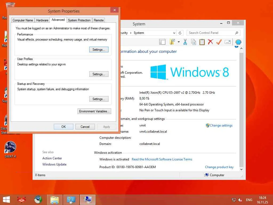Open Control Panel from the taskbar
The width and height of the screenshot is (273, 205).
tap(71, 200)
